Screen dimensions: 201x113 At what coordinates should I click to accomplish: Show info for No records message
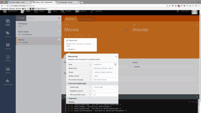[90, 80]
